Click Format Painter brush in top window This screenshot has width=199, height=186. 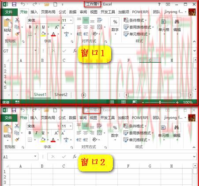pos(17,34)
